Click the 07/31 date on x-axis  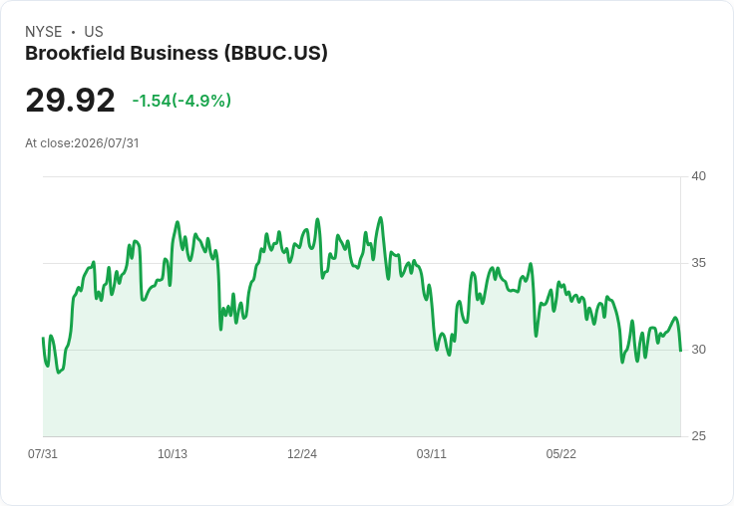click(x=43, y=453)
